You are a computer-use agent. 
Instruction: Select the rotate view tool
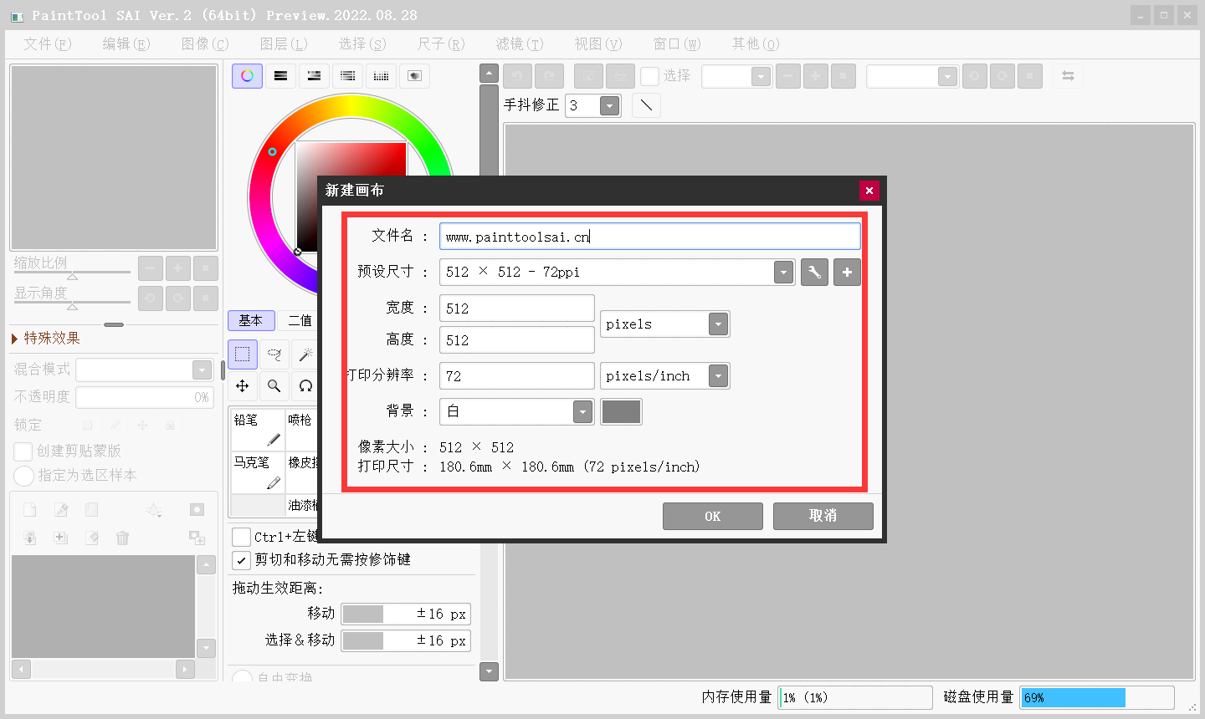[305, 385]
